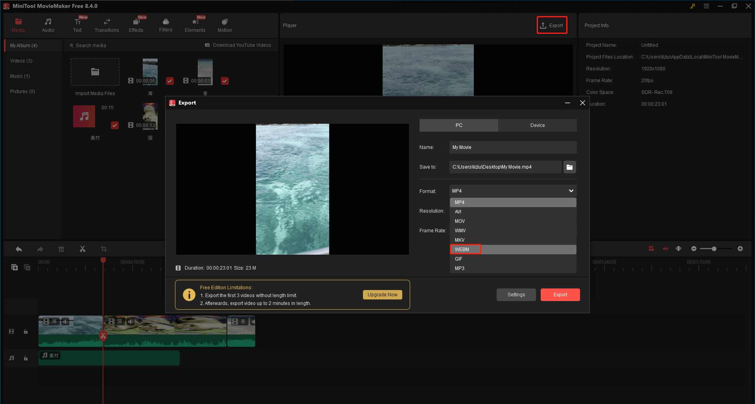Uncheck the 素材 audio file checkbox
Screen dimensions: 755x404
114,125
